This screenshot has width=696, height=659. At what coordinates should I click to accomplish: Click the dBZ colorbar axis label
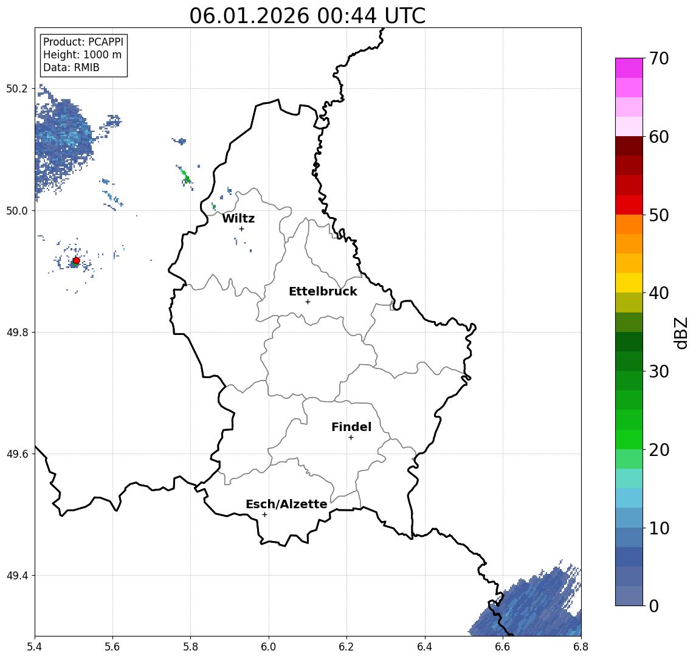tap(681, 333)
